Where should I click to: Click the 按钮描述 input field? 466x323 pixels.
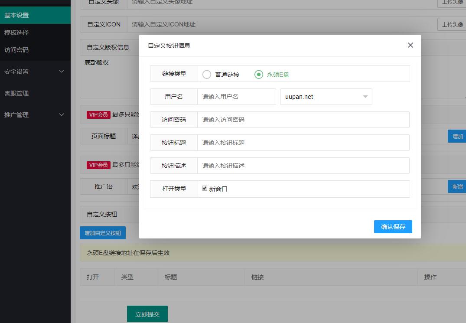pos(303,166)
